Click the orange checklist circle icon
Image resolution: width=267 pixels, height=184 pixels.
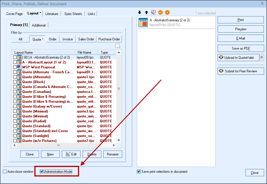(x=160, y=12)
